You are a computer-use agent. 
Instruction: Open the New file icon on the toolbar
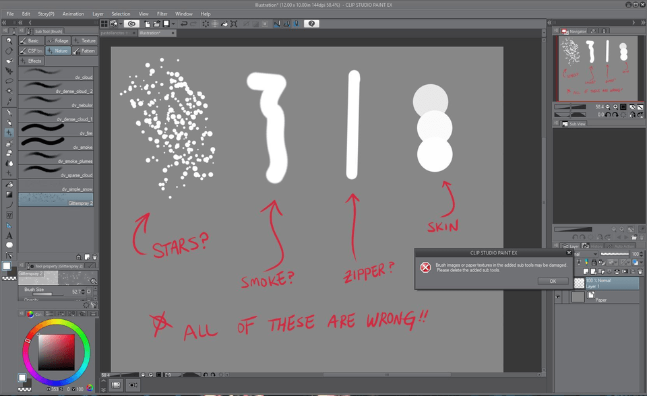tap(148, 24)
